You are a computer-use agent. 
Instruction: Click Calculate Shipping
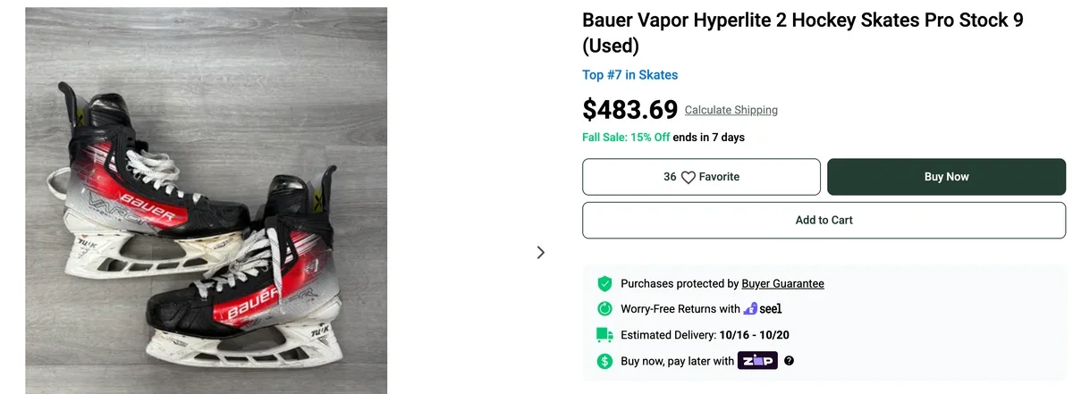coord(731,110)
